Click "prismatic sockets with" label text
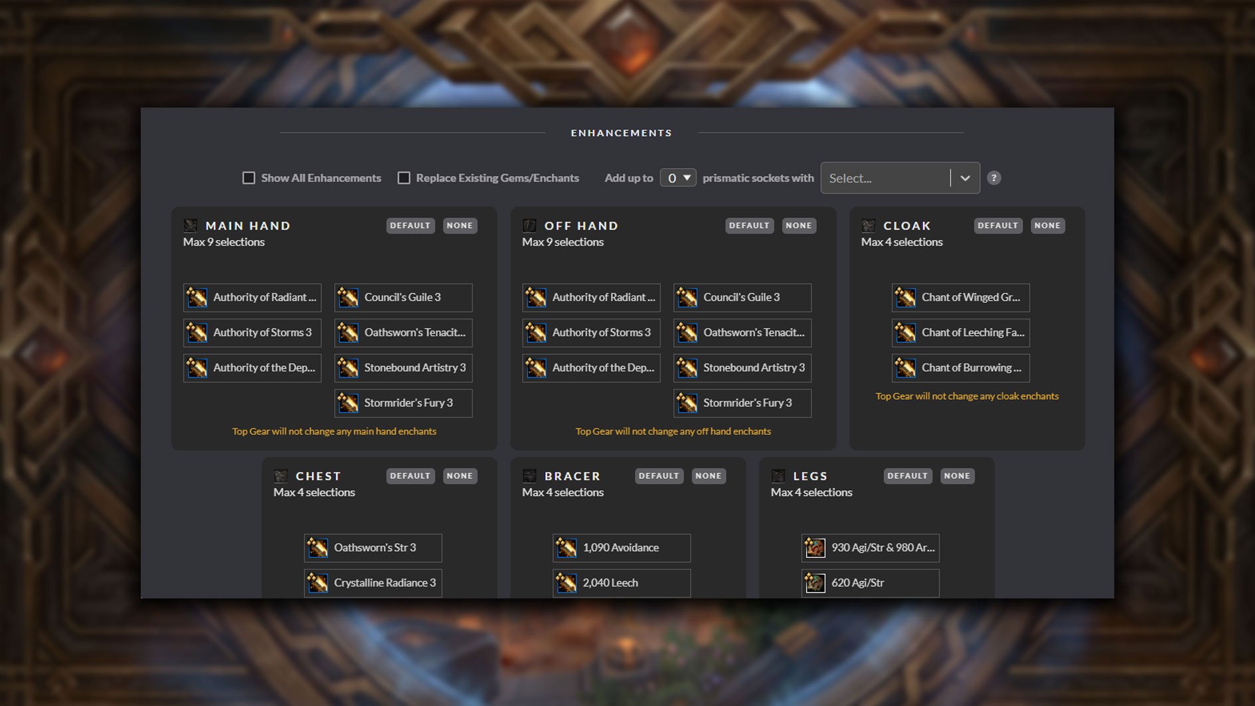 point(758,178)
